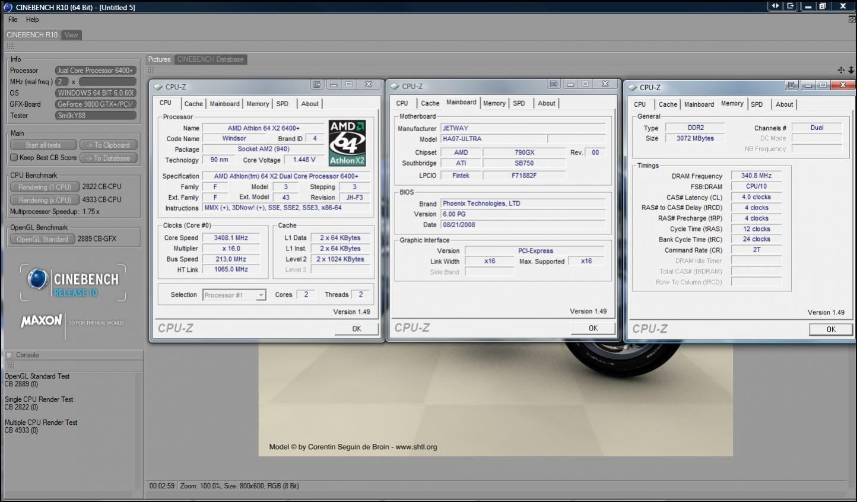Open the Cache tab in the Memory CPU-Z window
The height and width of the screenshot is (502, 857).
pos(668,104)
